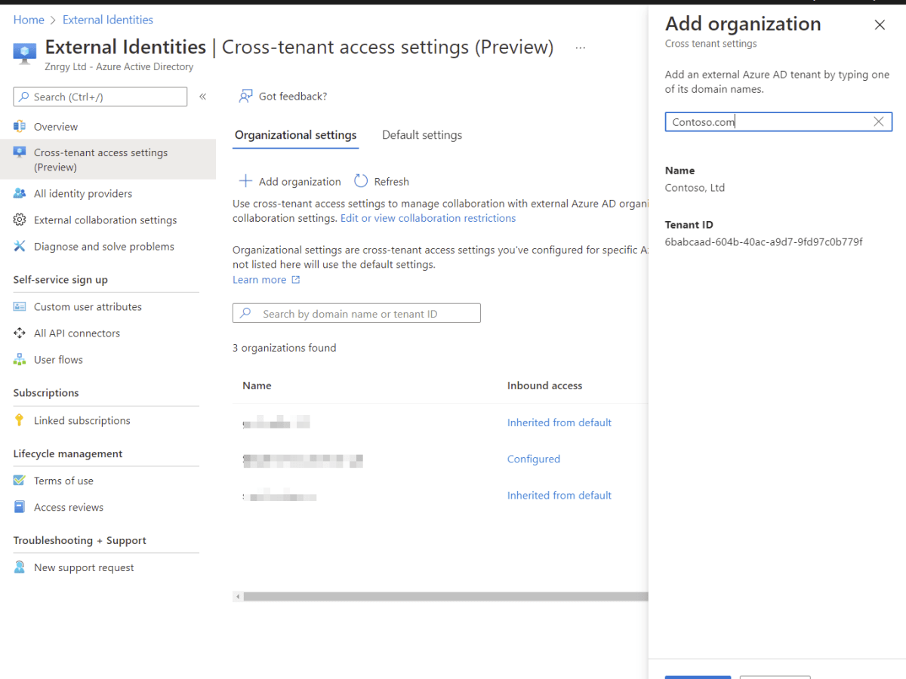The height and width of the screenshot is (679, 906).
Task: Open Custom user attributes
Action: coord(88,306)
